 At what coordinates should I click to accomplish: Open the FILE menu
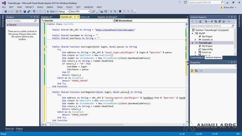4,7
